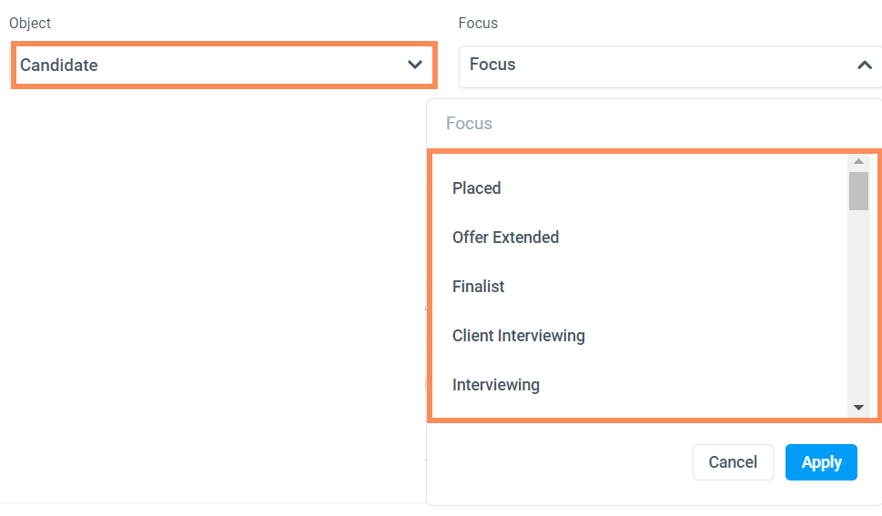
Task: Click the Candidate value in Object field
Action: click(59, 66)
